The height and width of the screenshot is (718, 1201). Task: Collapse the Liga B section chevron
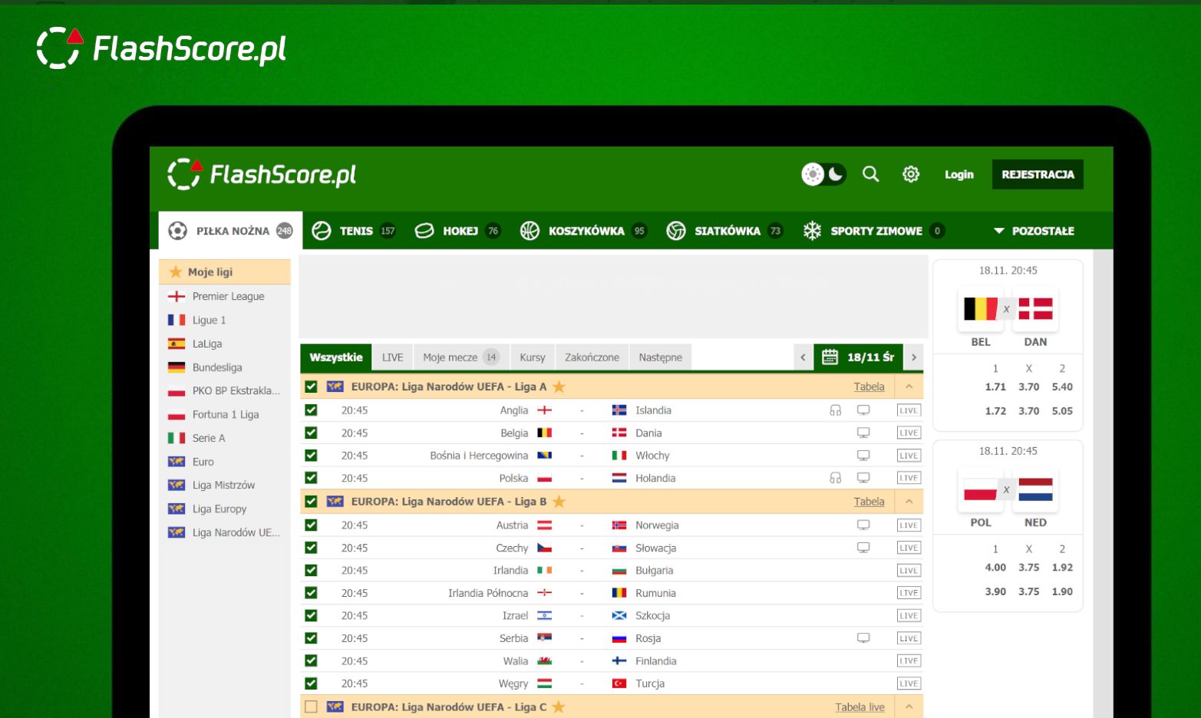(909, 502)
